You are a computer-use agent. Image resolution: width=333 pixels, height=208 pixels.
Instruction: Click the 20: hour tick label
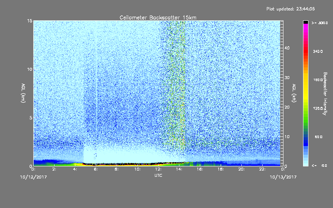(x=242, y=169)
